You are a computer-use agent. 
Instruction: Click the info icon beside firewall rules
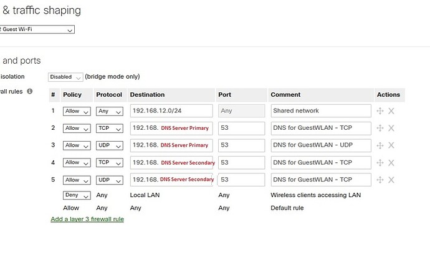pyautogui.click(x=30, y=91)
